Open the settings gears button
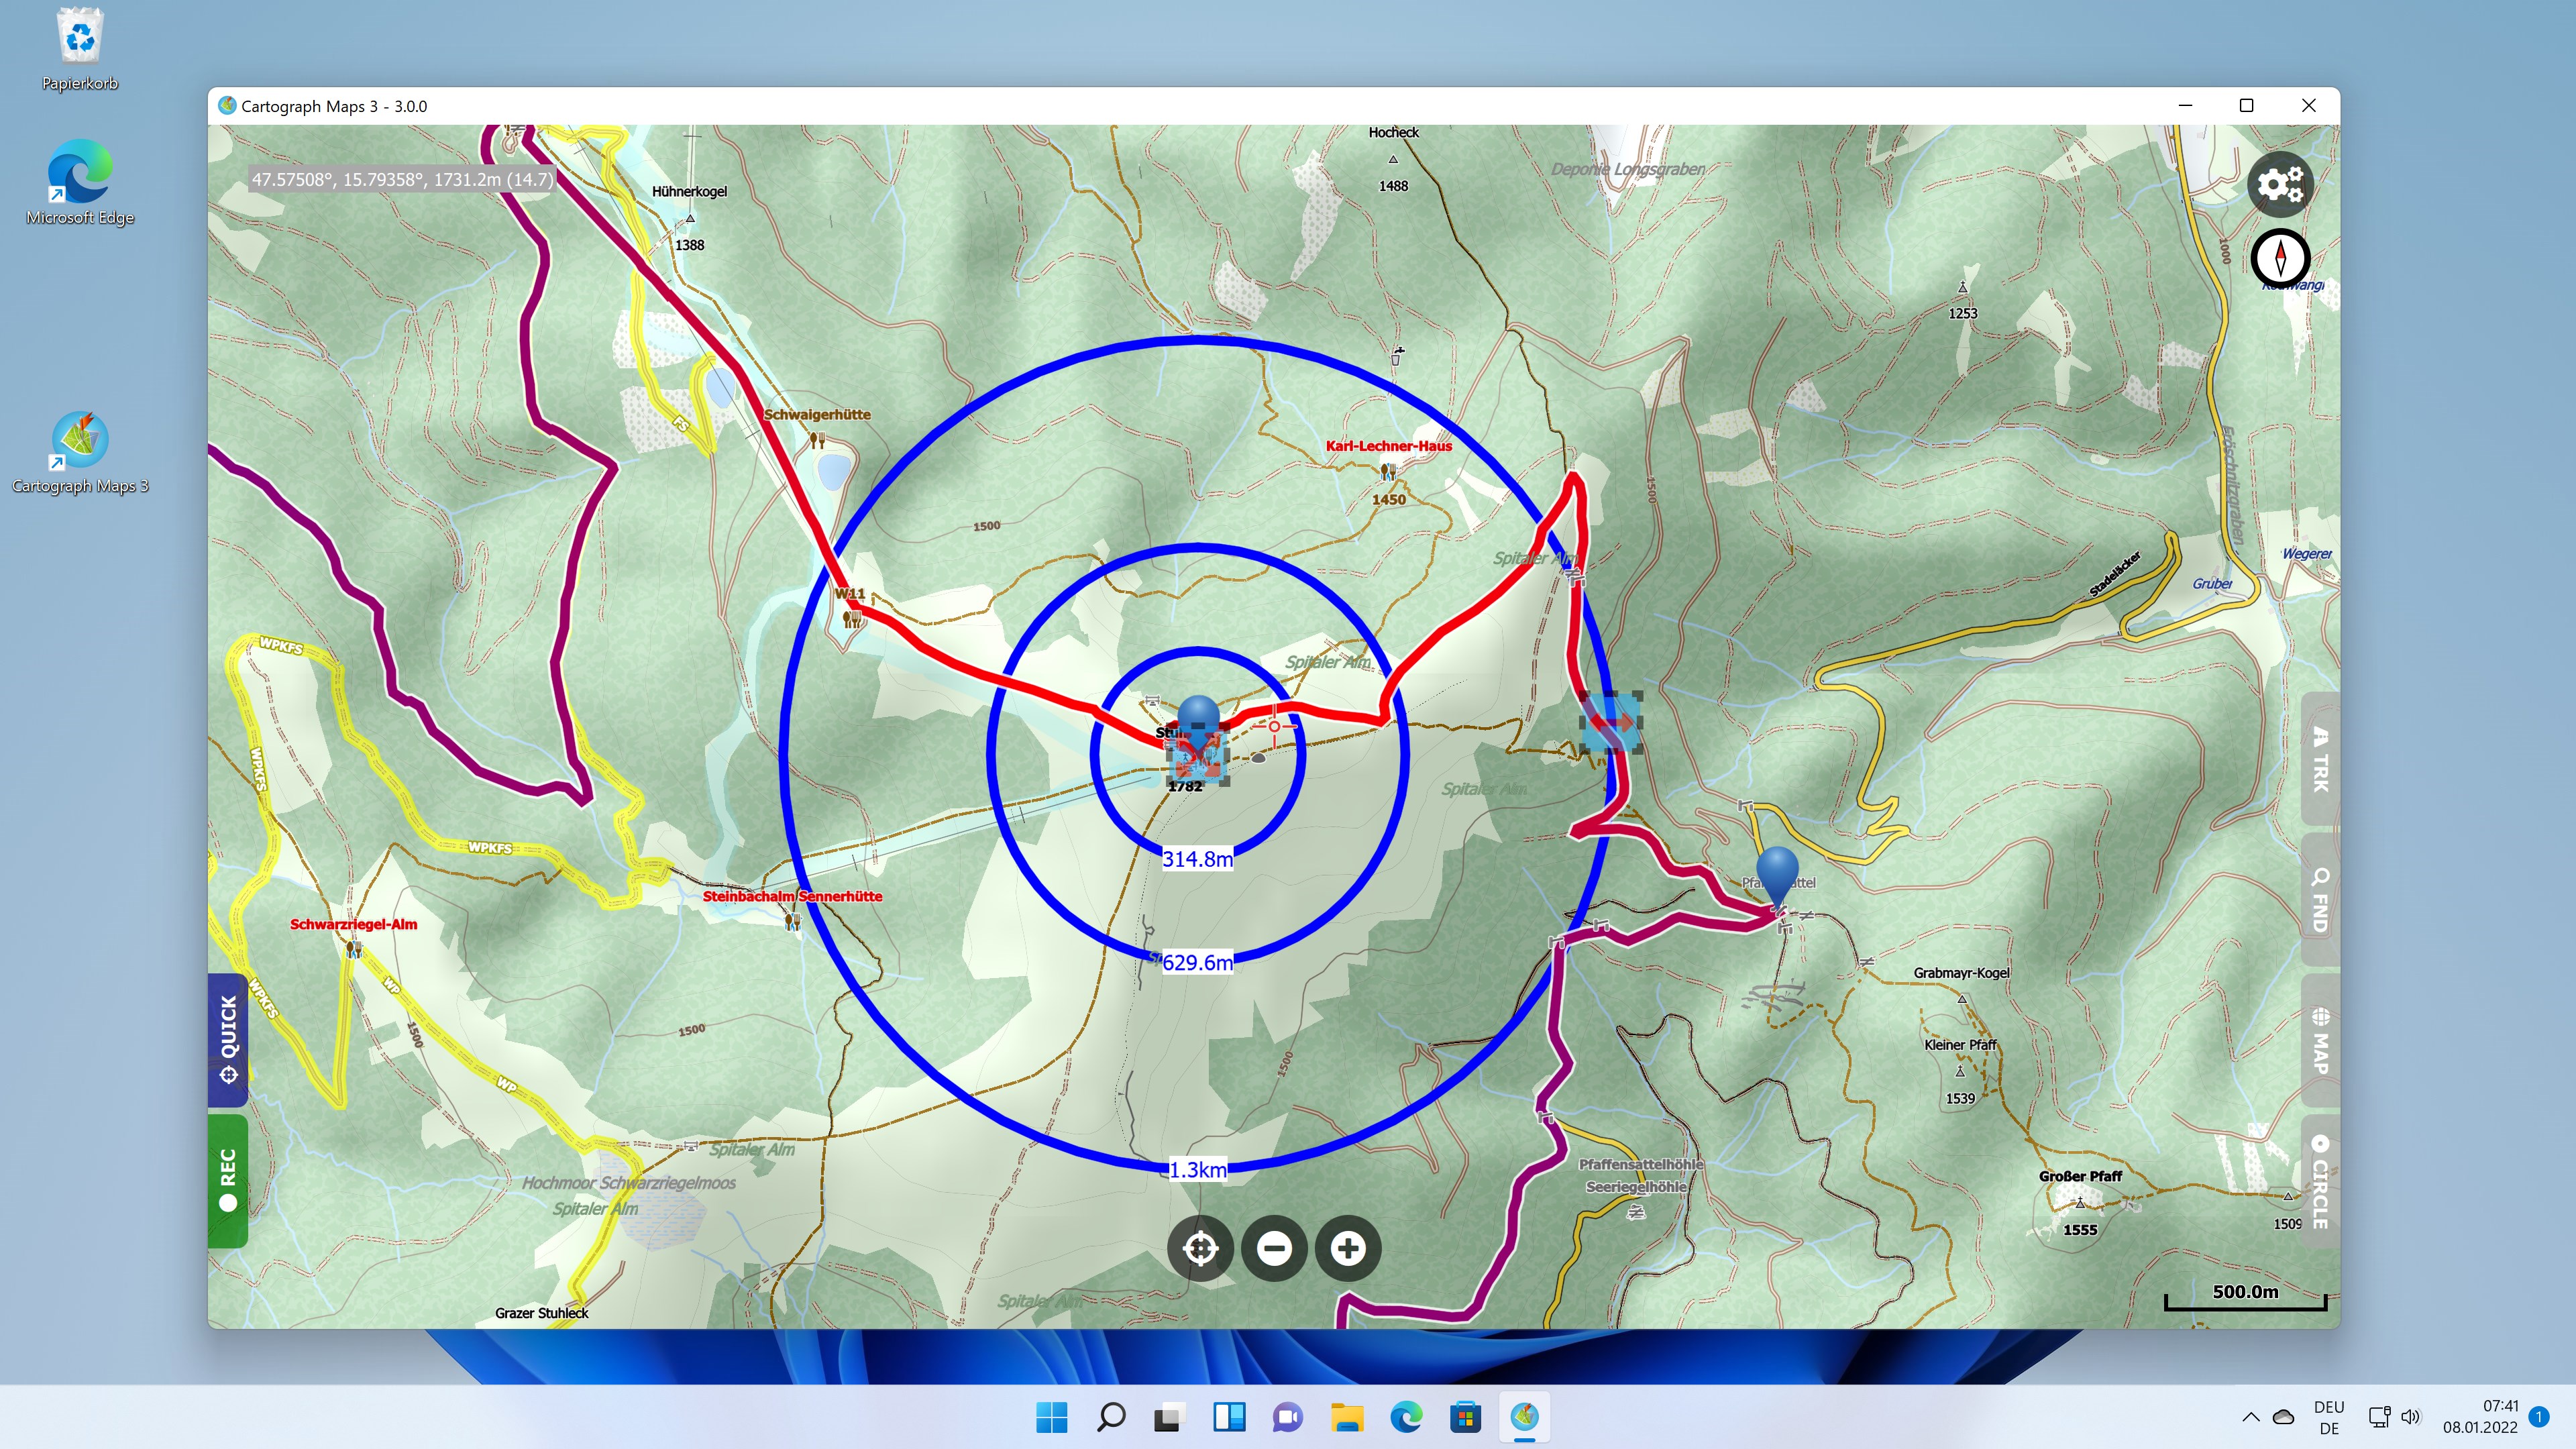This screenshot has width=2576, height=1449. pyautogui.click(x=2280, y=184)
